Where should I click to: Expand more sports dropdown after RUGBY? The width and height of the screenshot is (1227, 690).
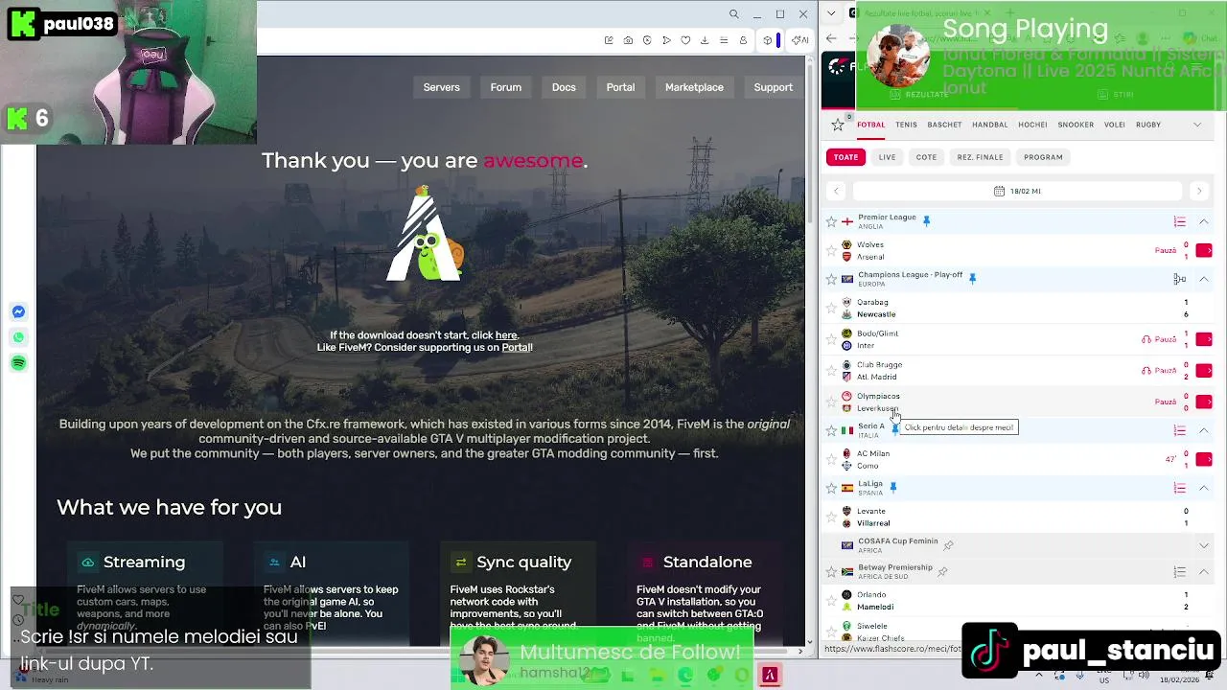tap(1196, 125)
